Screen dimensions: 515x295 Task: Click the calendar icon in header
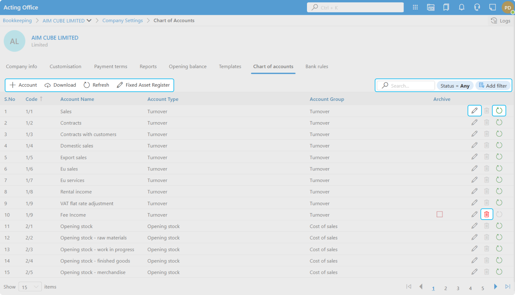[x=431, y=7]
